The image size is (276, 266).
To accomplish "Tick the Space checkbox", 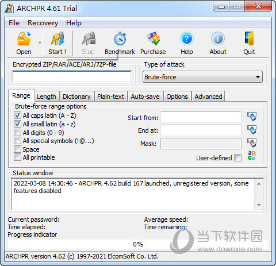I will coord(17,149).
